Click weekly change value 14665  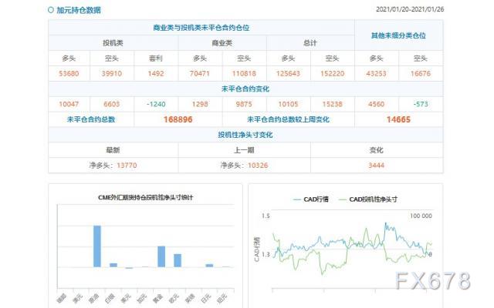(398, 119)
